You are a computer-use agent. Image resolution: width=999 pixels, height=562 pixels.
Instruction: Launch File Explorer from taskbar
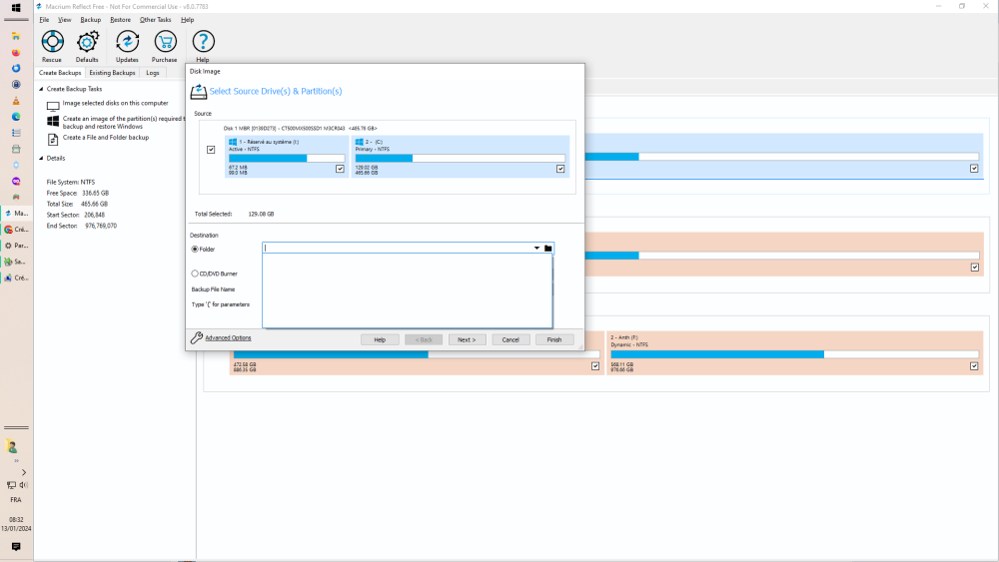tap(16, 36)
